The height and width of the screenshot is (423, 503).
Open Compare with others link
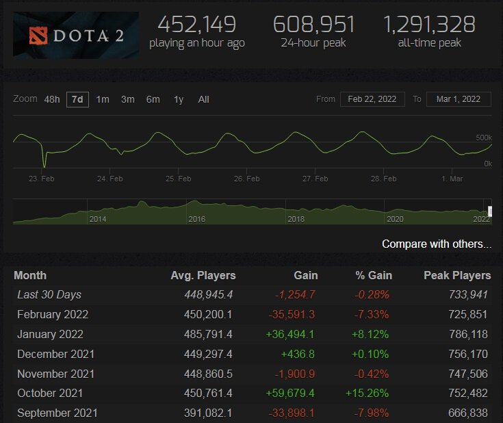[437, 244]
